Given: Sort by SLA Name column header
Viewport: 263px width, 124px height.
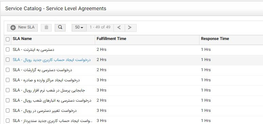Looking at the screenshot, I should coord(22,39).
